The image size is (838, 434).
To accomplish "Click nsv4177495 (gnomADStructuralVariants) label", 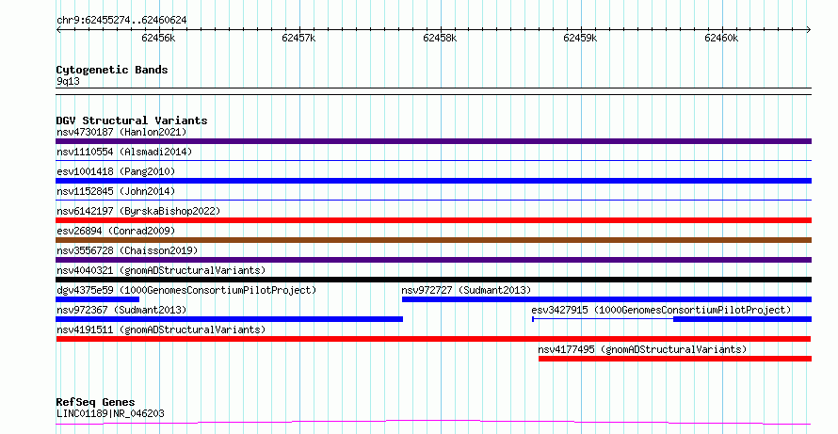I will (642, 349).
